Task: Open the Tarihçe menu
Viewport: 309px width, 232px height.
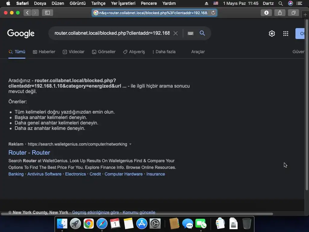Action: [98, 3]
